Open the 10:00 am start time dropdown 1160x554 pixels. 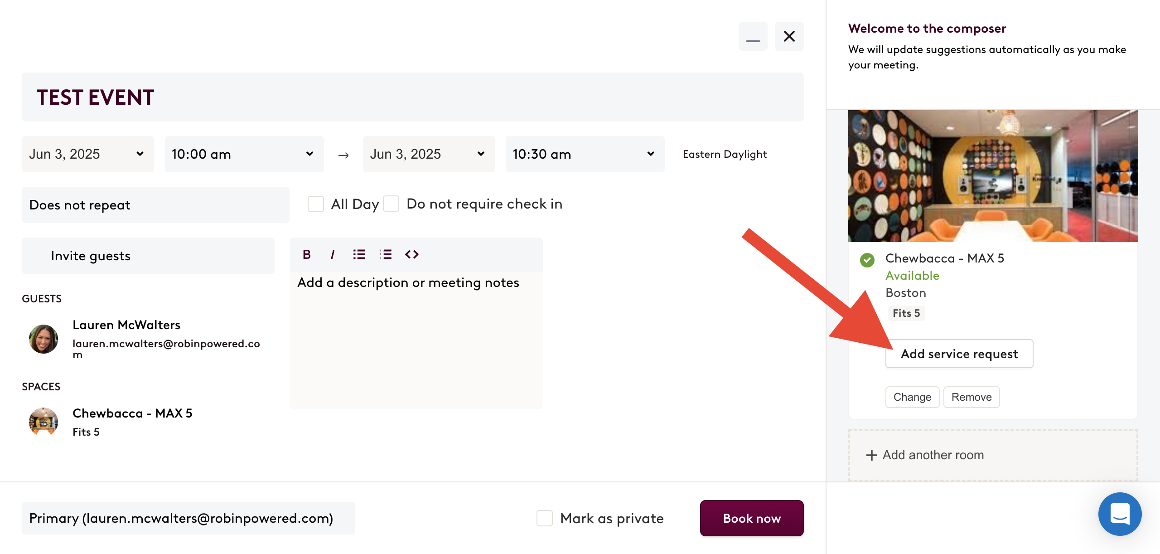pos(244,154)
